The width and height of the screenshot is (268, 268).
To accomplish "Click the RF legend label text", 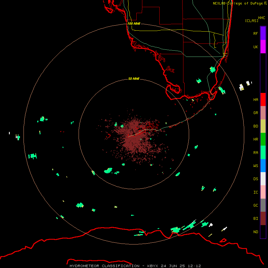I will tap(255, 33).
